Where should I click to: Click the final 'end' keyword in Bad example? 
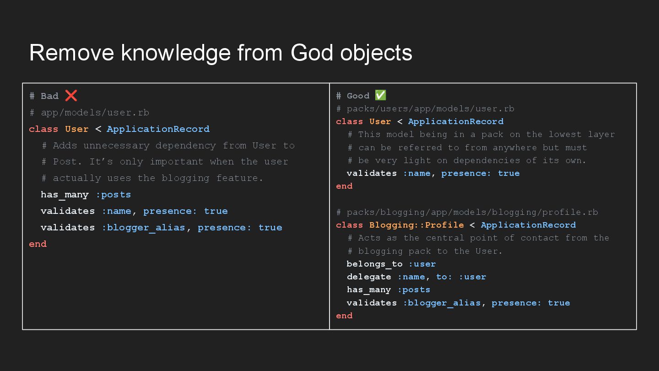click(38, 244)
